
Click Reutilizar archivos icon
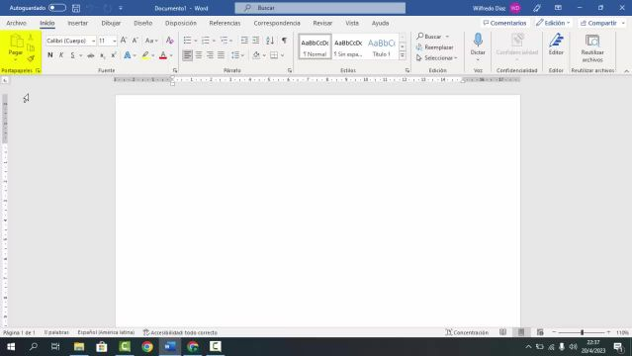click(x=592, y=41)
